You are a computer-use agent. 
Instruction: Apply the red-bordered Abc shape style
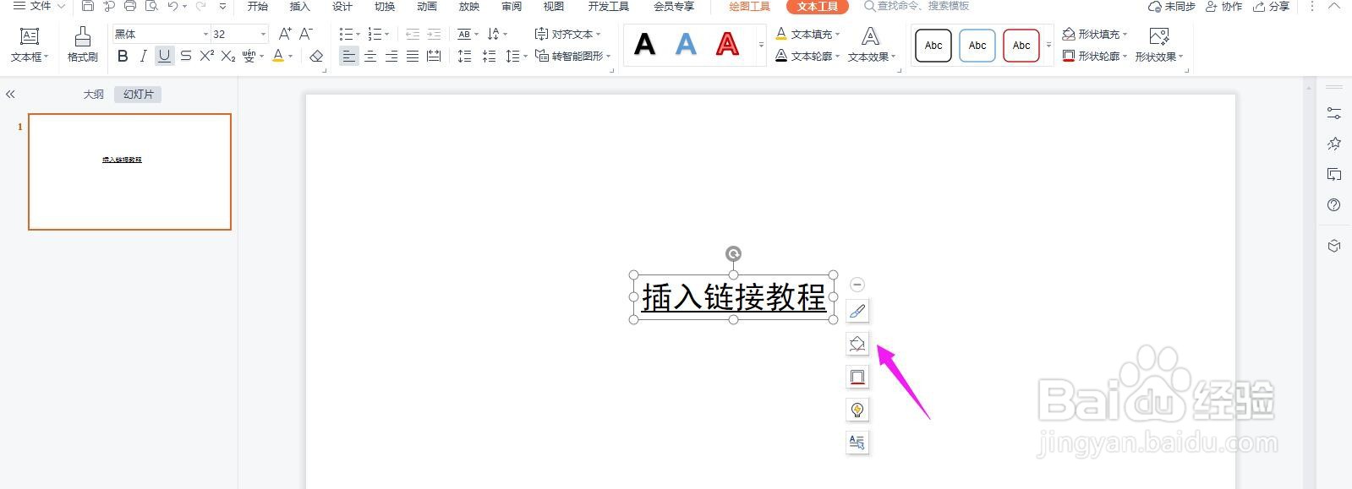coord(1021,46)
